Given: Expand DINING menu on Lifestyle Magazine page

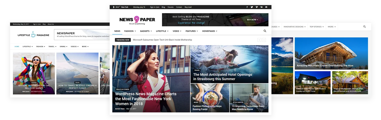Looking at the screenshot, I should [63, 46].
